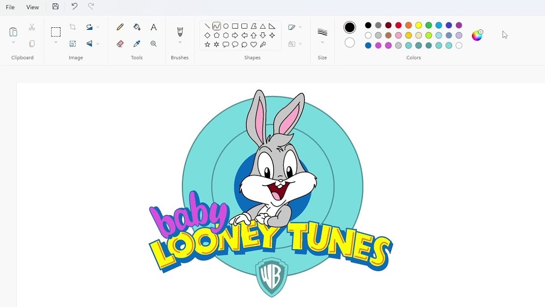This screenshot has width=545, height=307.
Task: Select the Text tool
Action: pos(154,27)
